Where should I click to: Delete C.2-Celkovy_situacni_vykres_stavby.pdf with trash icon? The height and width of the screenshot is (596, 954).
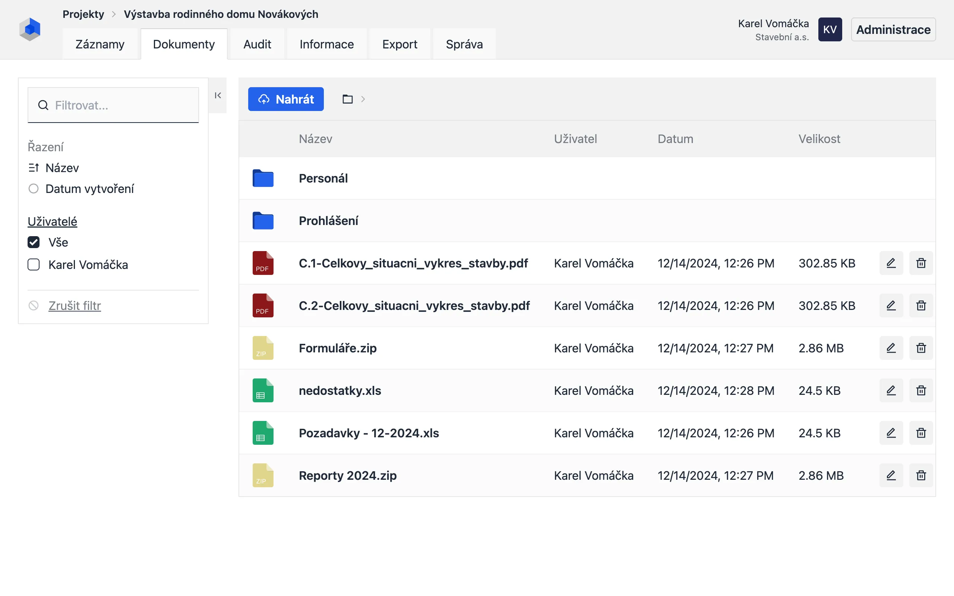pyautogui.click(x=921, y=305)
